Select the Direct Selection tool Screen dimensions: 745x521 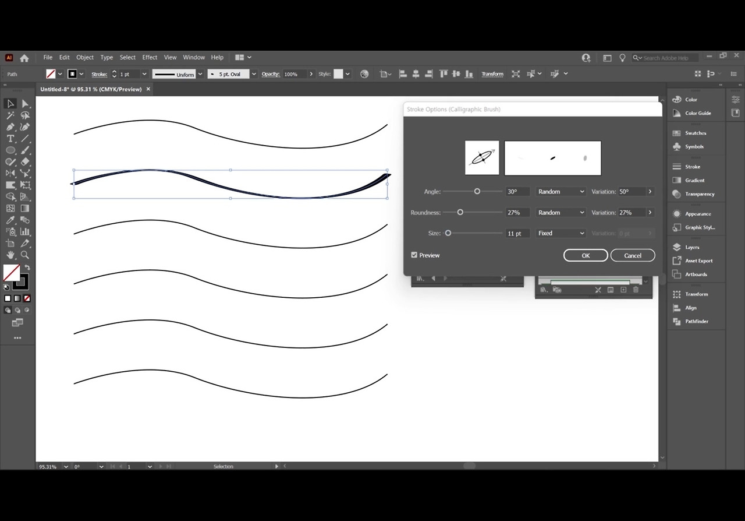click(25, 104)
